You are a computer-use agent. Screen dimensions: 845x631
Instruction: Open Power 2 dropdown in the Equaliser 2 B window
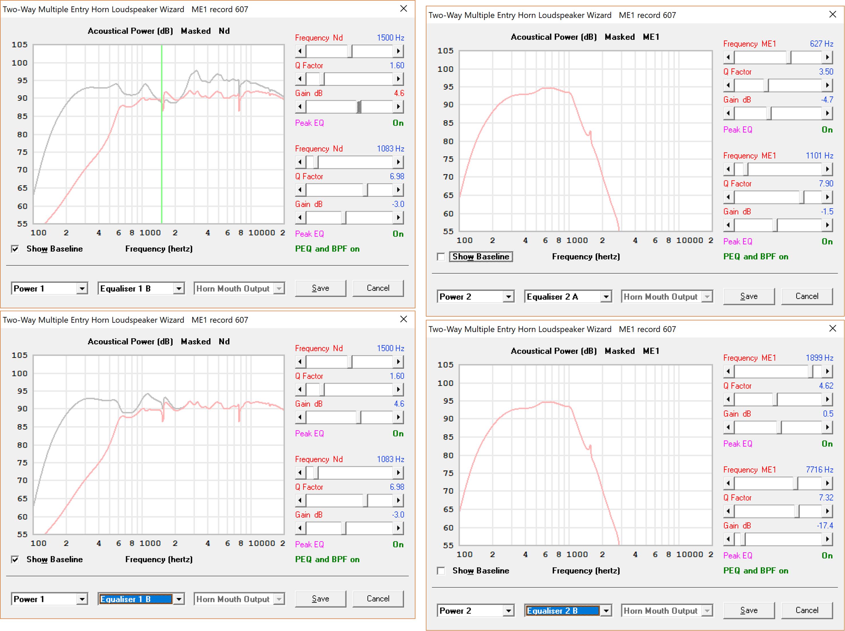coord(508,611)
